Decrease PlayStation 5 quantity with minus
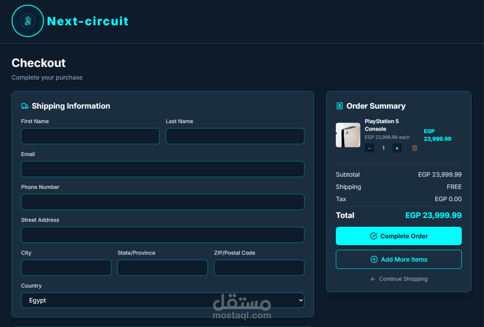The image size is (484, 327). point(370,148)
